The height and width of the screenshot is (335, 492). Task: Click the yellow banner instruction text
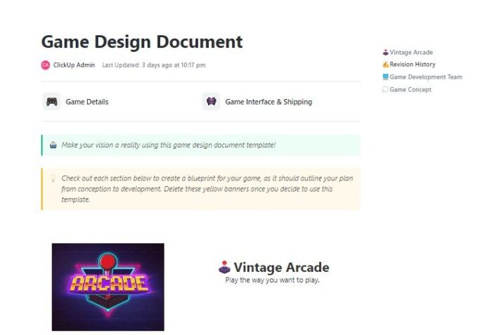(207, 189)
